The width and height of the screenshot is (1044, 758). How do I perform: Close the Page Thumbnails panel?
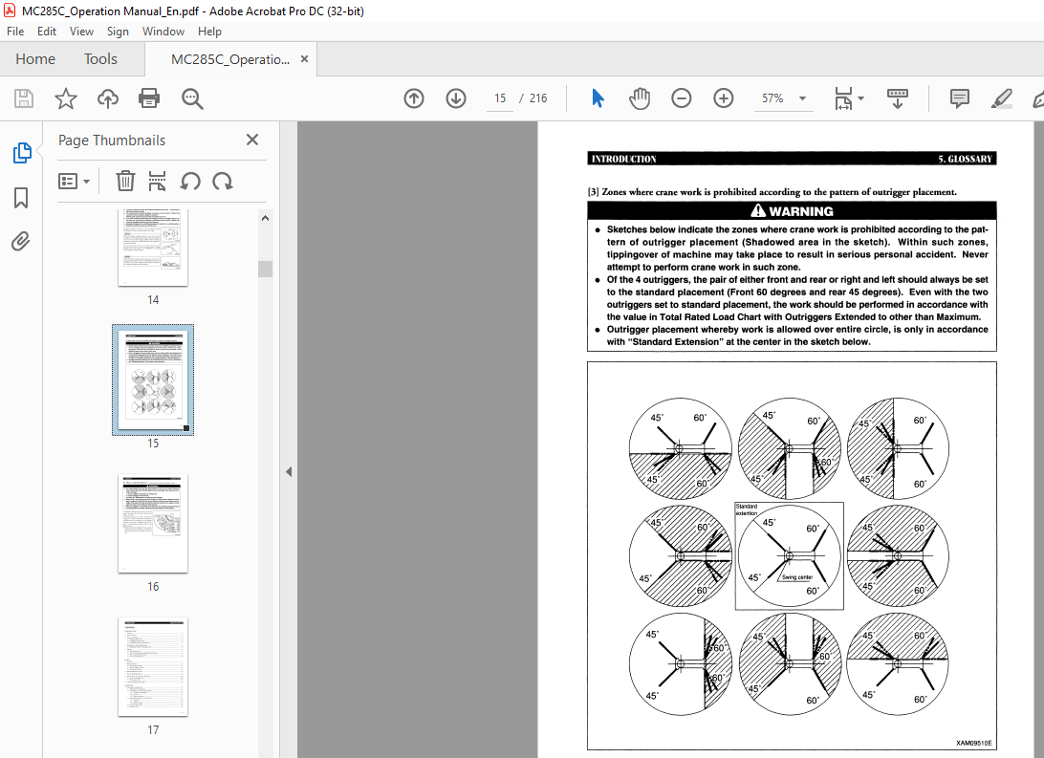(x=251, y=140)
